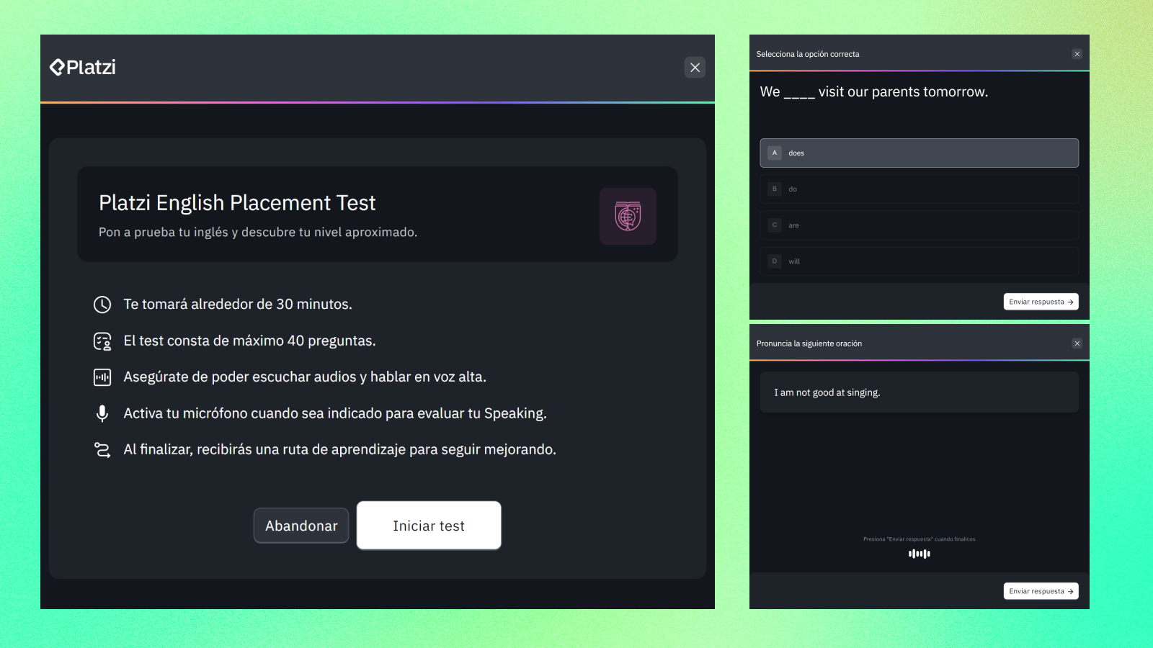This screenshot has width=1153, height=648.
Task: Submit answer via 'Enviar respuesta' in multiple choice
Action: [x=1041, y=302]
